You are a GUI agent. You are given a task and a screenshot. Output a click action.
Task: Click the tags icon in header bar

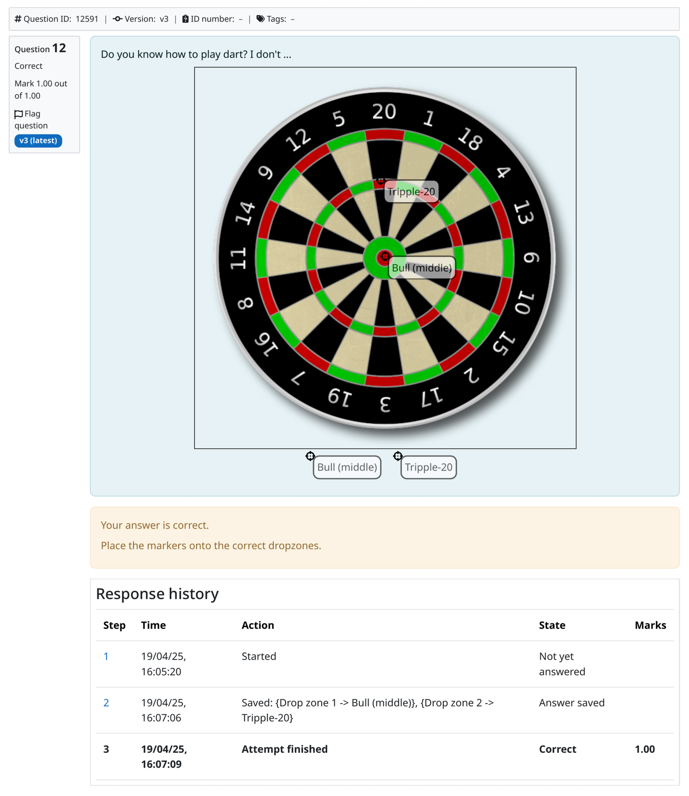tap(260, 19)
